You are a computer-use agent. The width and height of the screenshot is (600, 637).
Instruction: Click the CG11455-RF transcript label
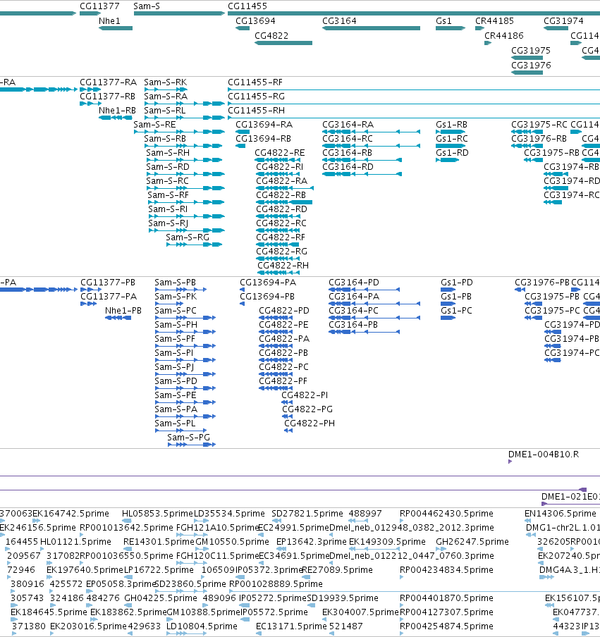255,82
